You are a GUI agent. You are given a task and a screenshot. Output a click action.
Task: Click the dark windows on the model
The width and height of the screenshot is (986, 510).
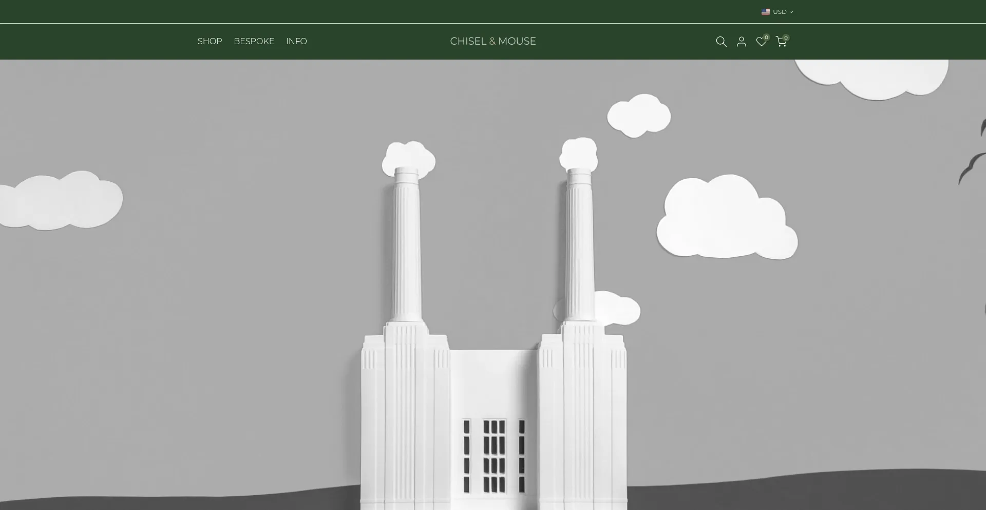494,456
